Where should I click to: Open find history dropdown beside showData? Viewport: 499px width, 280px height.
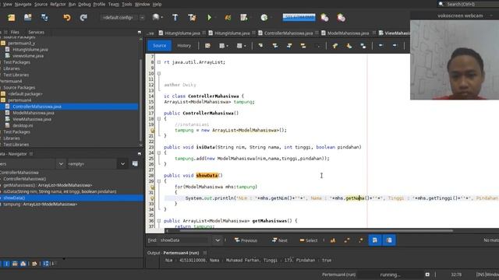click(218, 240)
